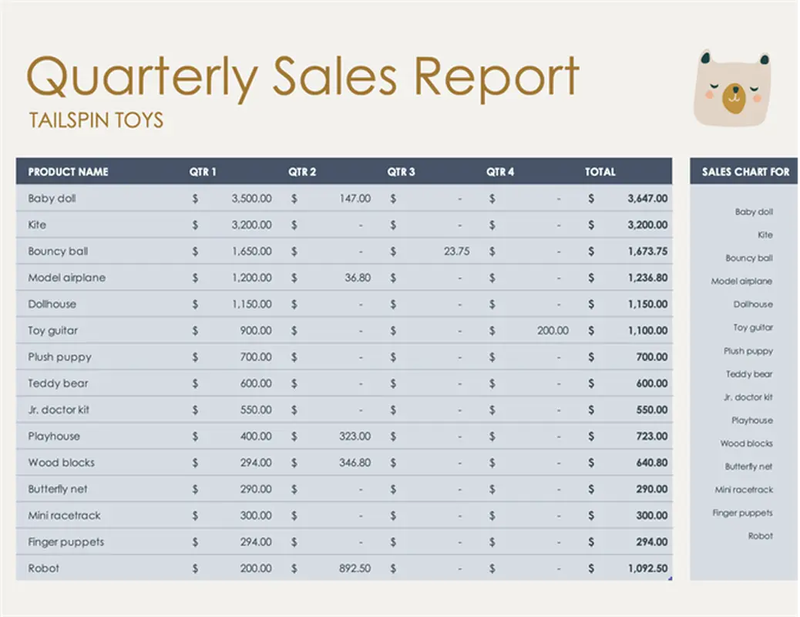Viewport: 800px width, 617px height.
Task: Select the Dollhouse product name cell
Action: pyautogui.click(x=52, y=305)
